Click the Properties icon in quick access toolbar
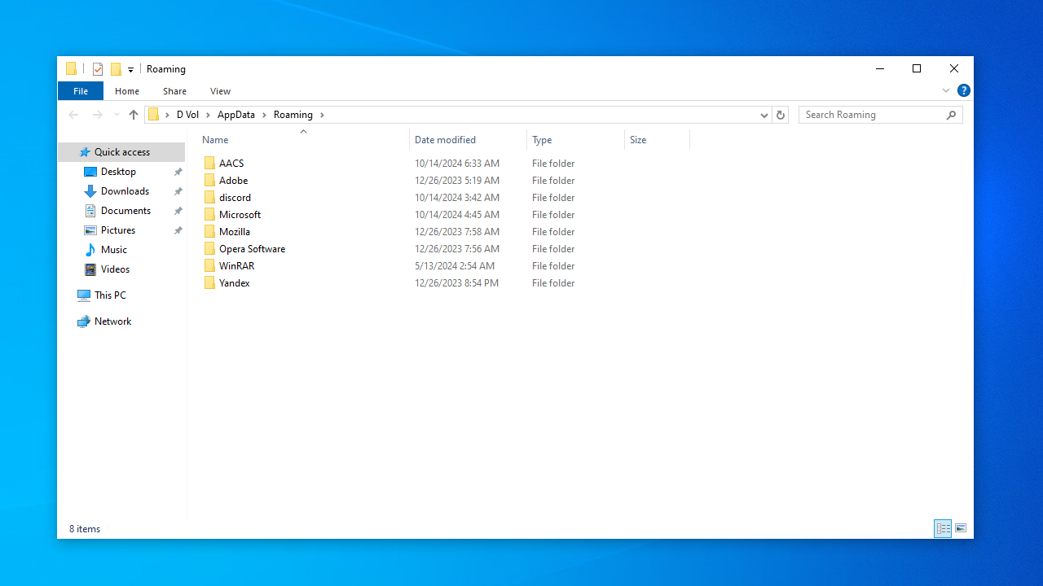Viewport: 1043px width, 586px height. [98, 69]
